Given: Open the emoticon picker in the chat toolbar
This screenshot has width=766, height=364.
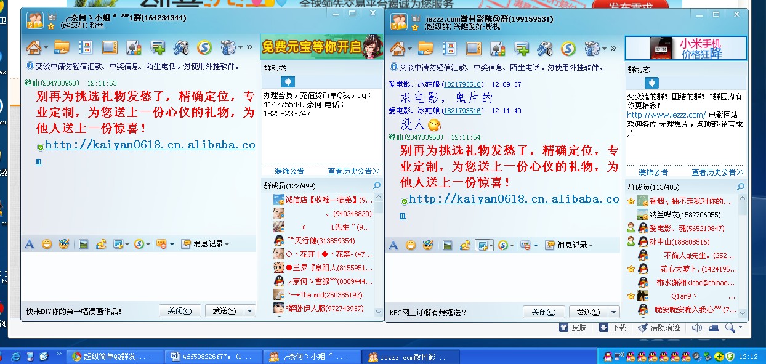Looking at the screenshot, I should 47,244.
